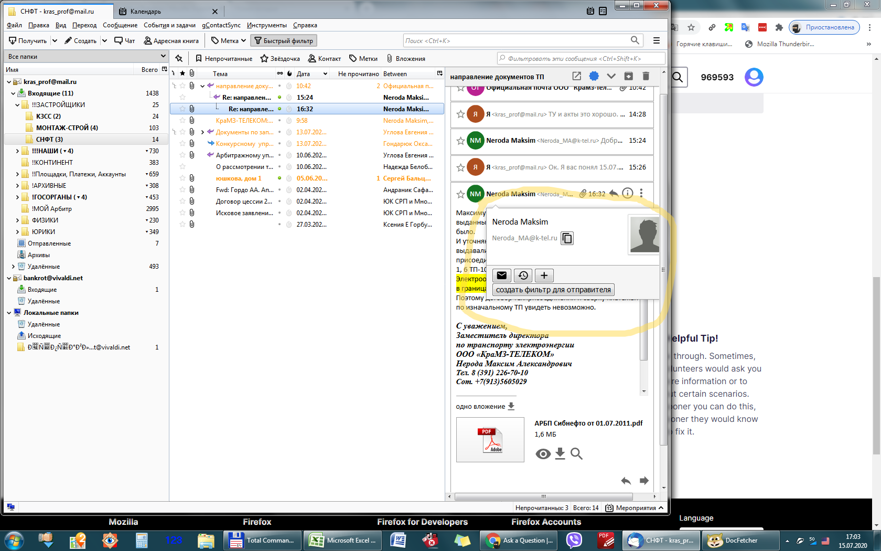Open the gContactSync menu

coord(221,25)
